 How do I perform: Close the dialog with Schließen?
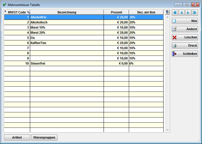pyautogui.click(x=185, y=54)
